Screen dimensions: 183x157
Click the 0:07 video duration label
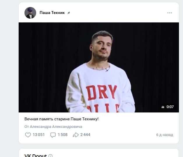tap(170, 107)
